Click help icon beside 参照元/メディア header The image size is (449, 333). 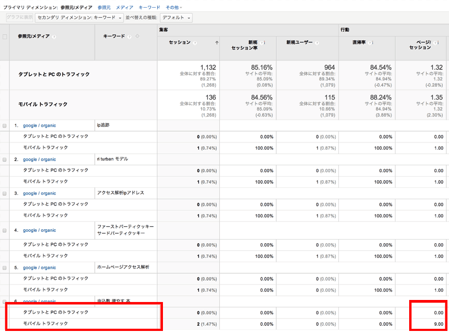click(x=54, y=37)
